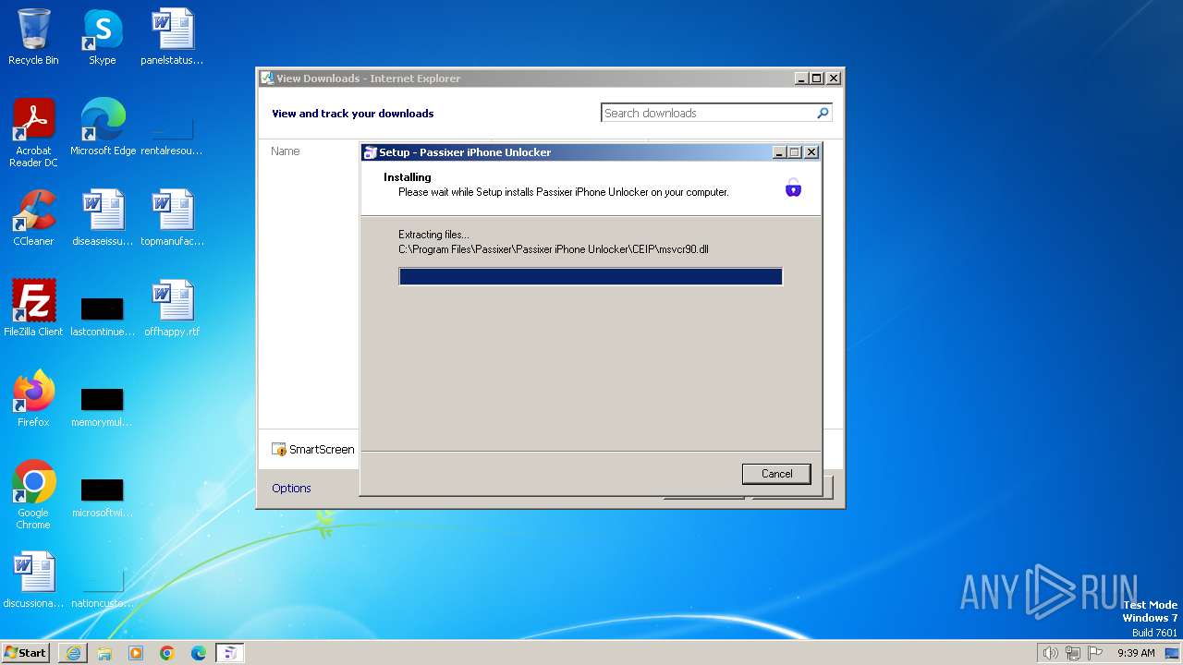
Task: Minimize the View Downloads window
Action: tap(801, 79)
